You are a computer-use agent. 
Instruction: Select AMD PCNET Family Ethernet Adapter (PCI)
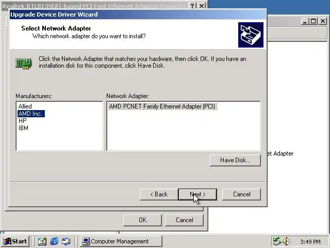[x=162, y=106]
